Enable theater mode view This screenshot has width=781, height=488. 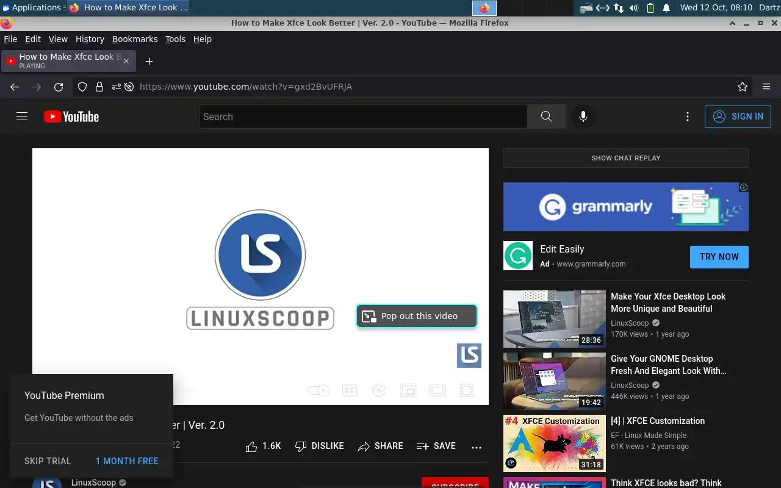coord(437,390)
